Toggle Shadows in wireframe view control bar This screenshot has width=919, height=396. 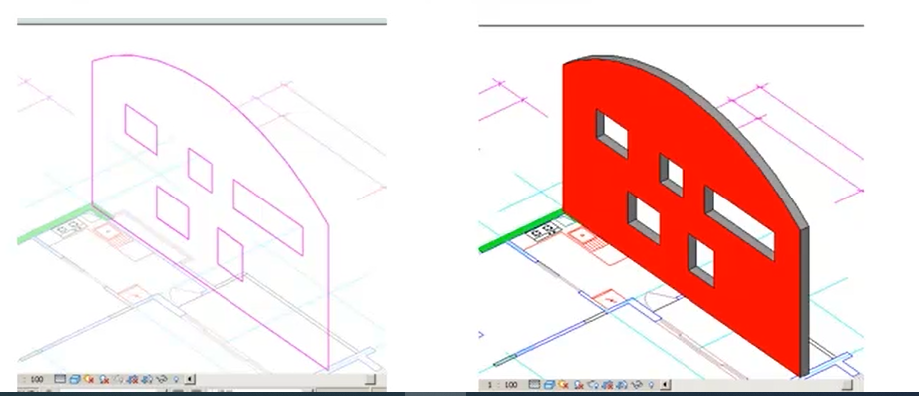[104, 380]
